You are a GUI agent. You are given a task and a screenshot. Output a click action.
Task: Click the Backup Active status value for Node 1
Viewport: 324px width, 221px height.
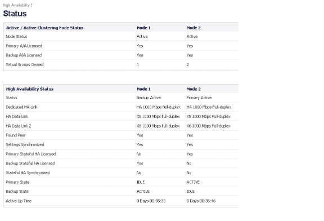148,98
